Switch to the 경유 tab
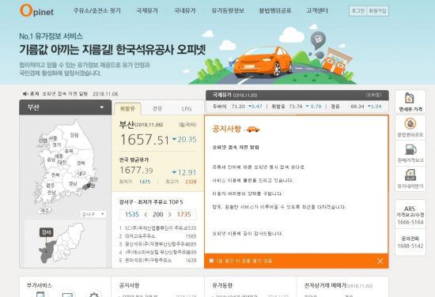 click(157, 108)
